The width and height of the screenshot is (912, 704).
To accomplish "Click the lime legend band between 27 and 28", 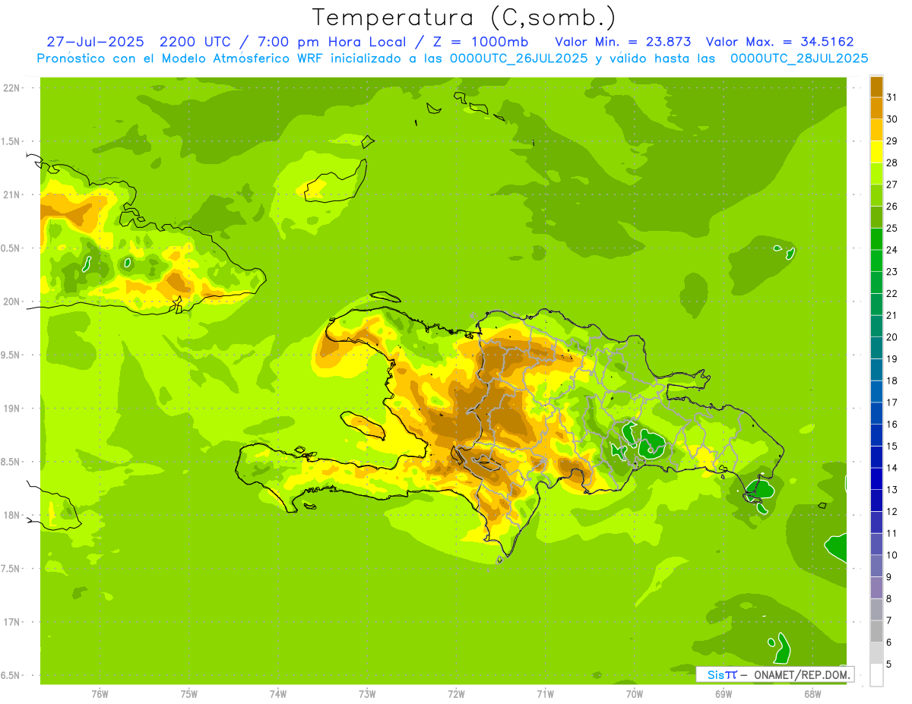I will pyautogui.click(x=876, y=173).
